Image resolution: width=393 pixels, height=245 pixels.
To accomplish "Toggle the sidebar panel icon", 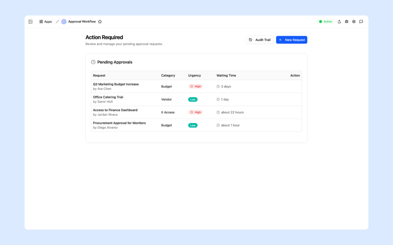I will point(30,22).
